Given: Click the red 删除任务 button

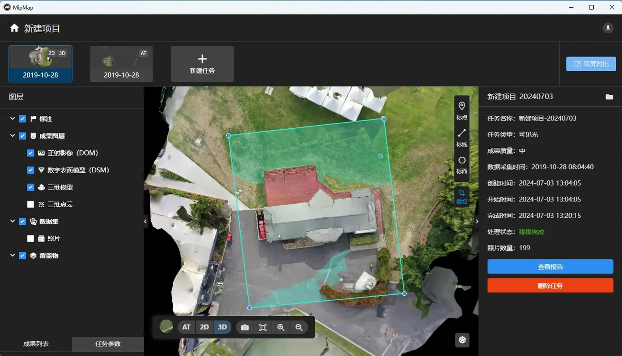Looking at the screenshot, I should pyautogui.click(x=550, y=286).
